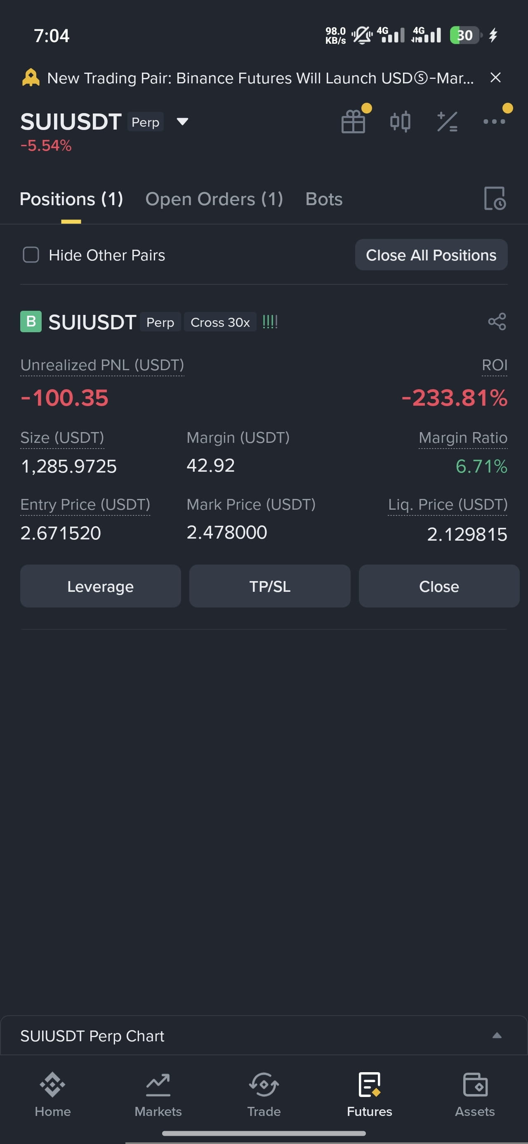Image resolution: width=528 pixels, height=1144 pixels.
Task: Open order history document icon
Action: coord(495,198)
